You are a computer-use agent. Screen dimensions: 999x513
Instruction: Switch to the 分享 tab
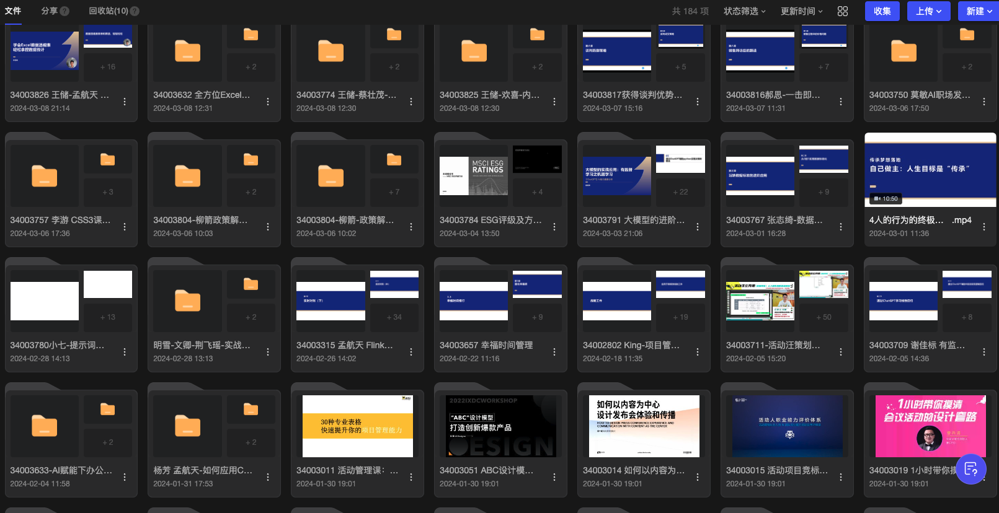[50, 11]
